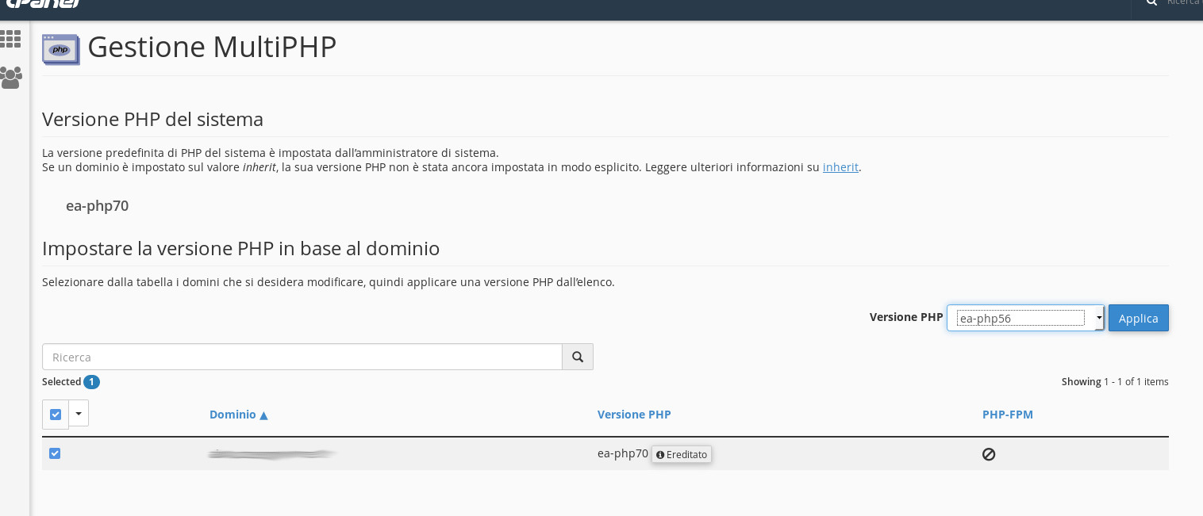Click the PHP-FPM disabled icon in row

(x=989, y=454)
